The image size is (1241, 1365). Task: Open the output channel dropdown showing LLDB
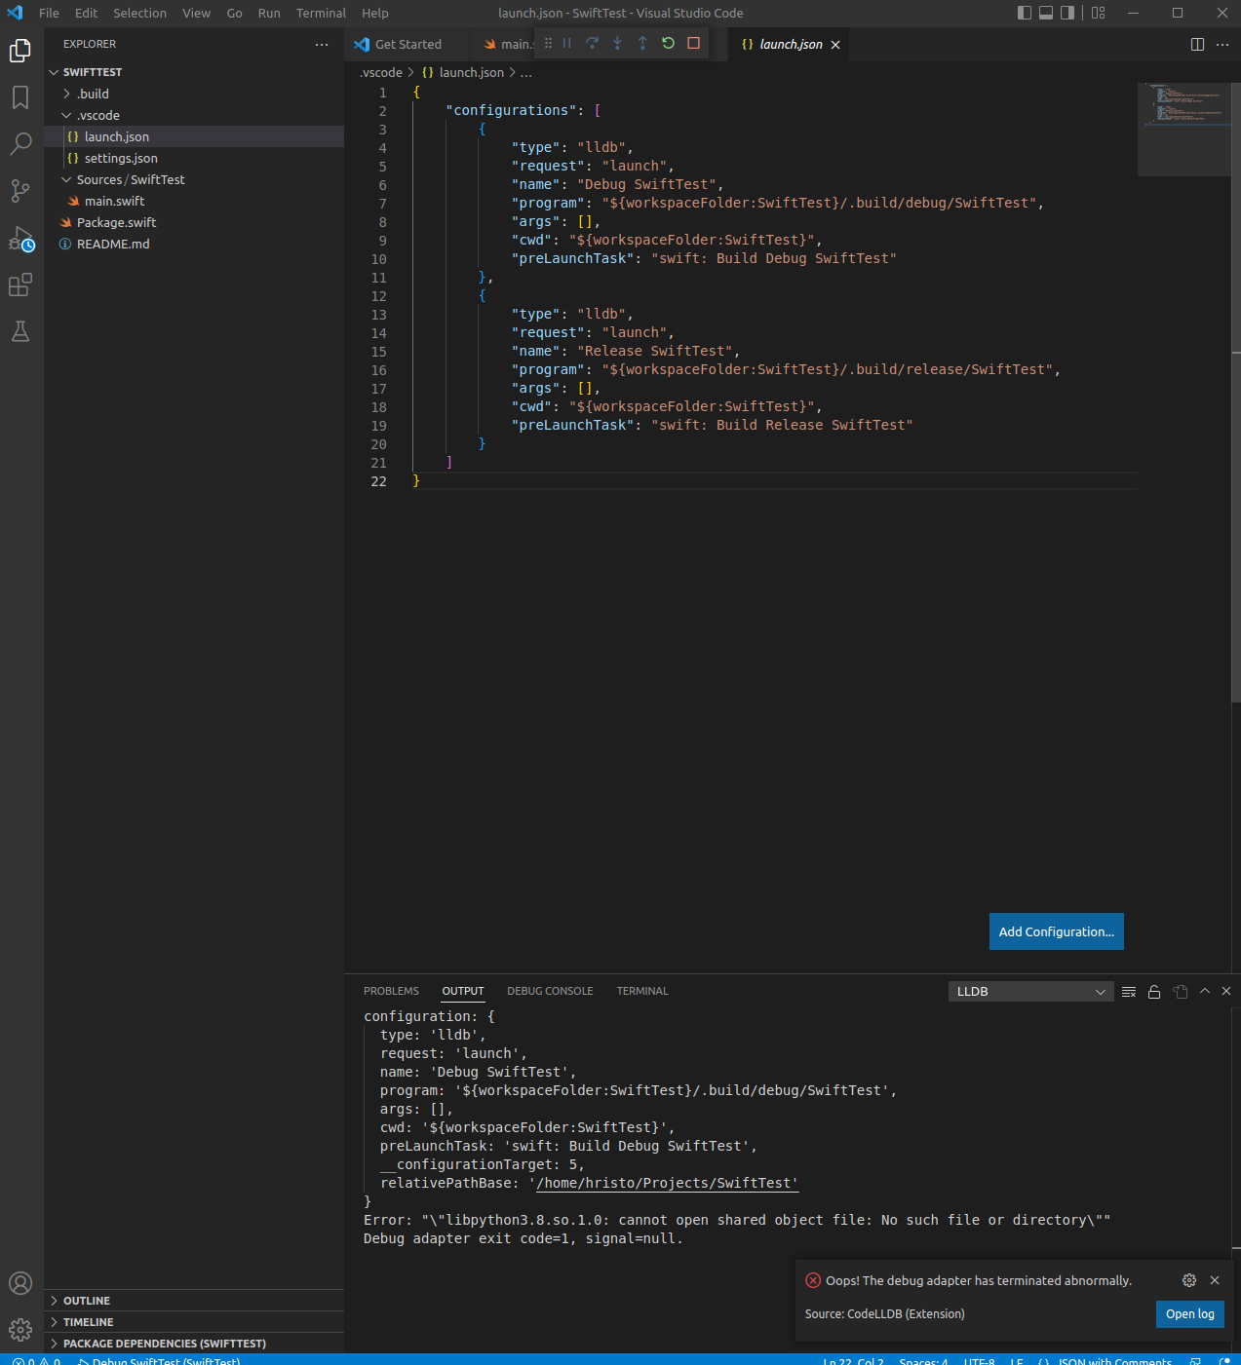click(1030, 991)
